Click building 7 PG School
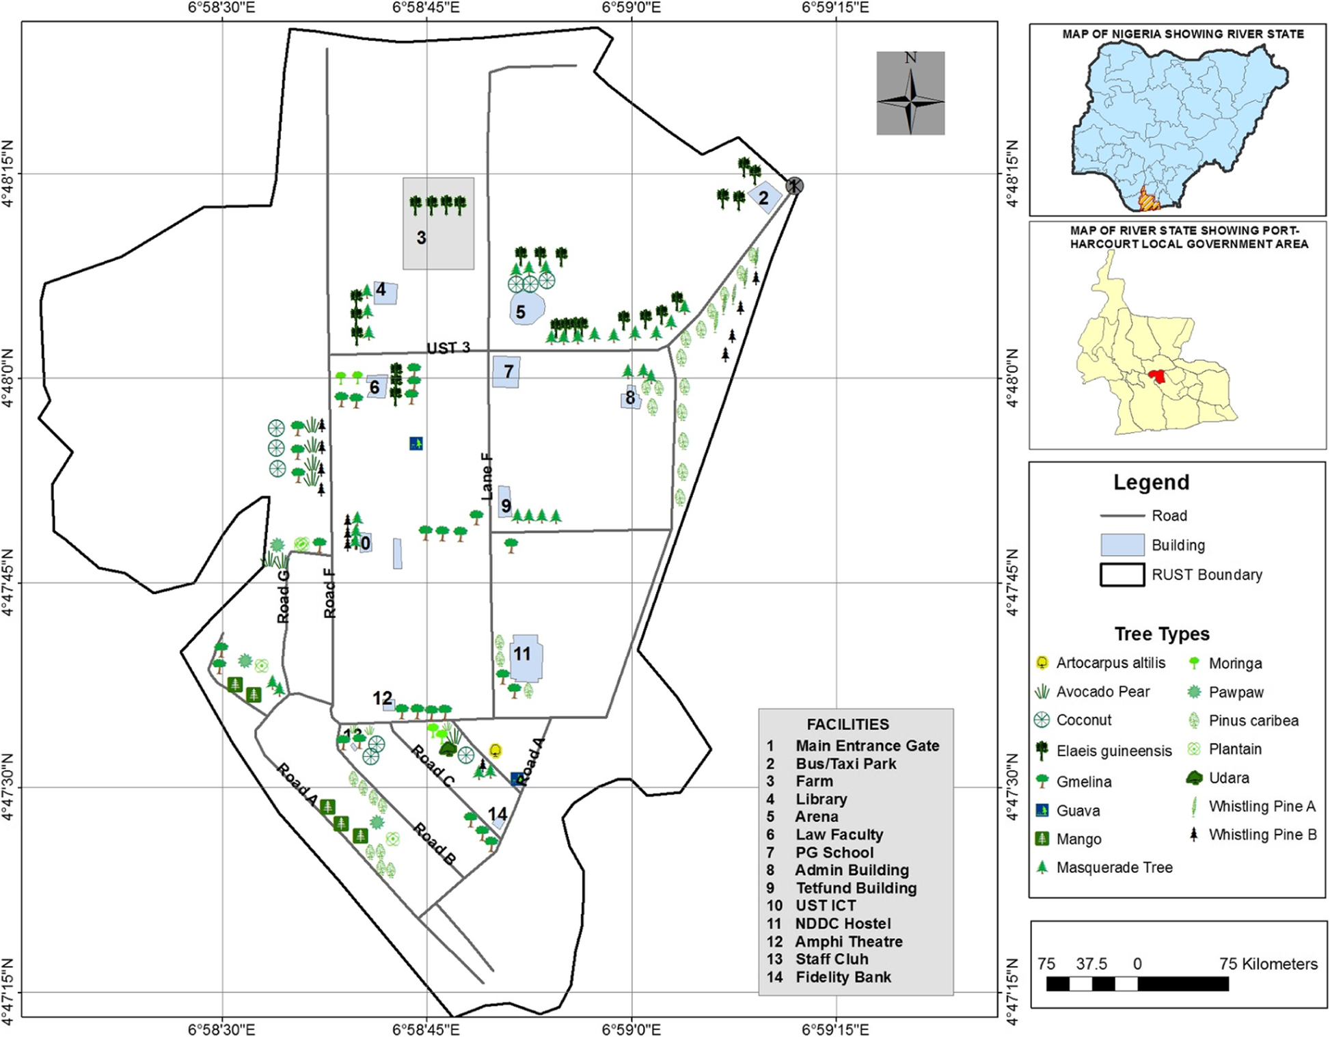Viewport: 1330px width, 1037px height. [506, 372]
